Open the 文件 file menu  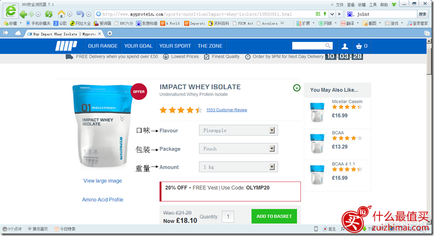coord(340,5)
